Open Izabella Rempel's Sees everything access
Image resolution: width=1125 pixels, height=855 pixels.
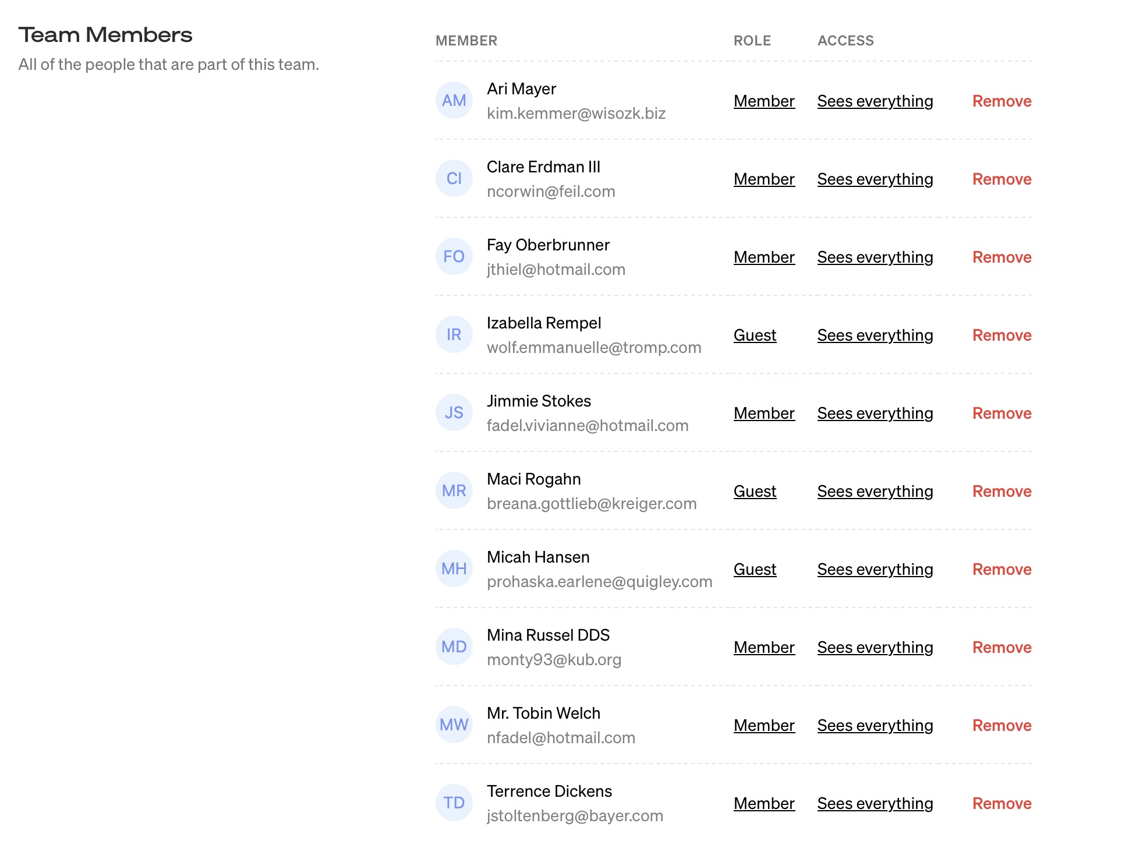pyautogui.click(x=875, y=335)
